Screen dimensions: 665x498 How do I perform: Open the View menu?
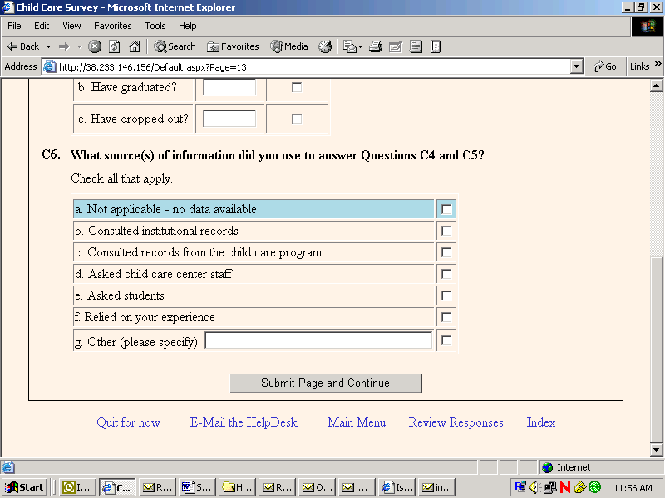(71, 26)
